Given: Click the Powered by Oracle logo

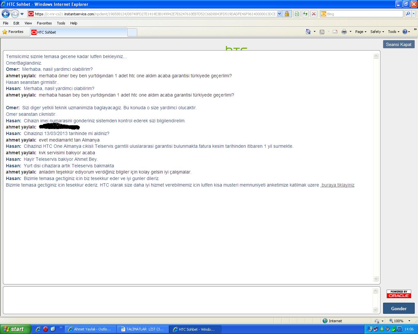Looking at the screenshot, I should [399, 294].
